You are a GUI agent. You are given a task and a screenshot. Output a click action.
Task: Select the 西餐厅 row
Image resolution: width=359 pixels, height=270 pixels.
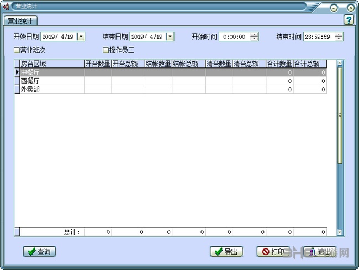[52, 81]
